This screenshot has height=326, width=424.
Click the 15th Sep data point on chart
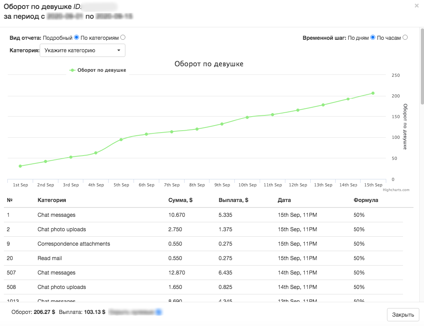click(373, 93)
